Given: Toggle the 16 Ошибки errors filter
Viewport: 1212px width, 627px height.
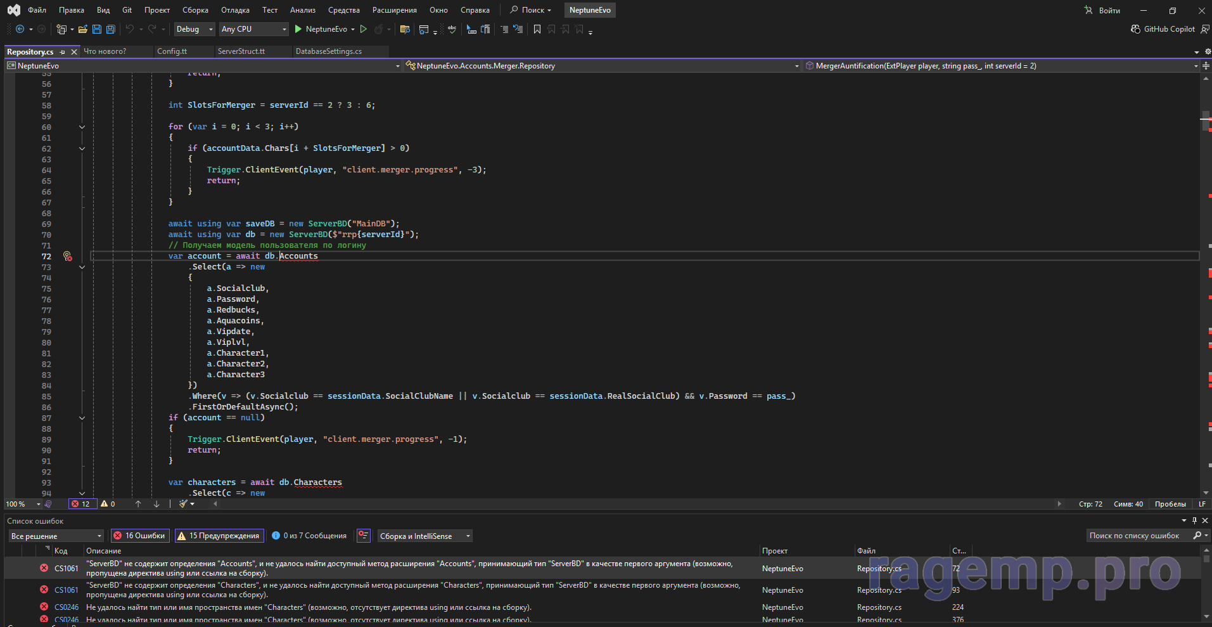Looking at the screenshot, I should coord(139,536).
